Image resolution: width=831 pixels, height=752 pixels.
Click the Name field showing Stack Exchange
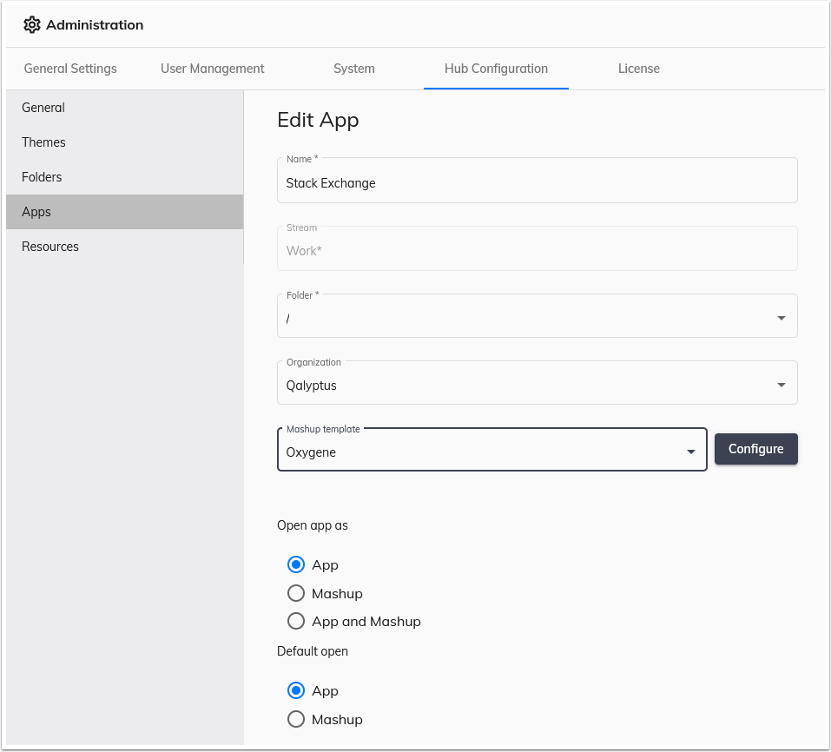tap(537, 182)
